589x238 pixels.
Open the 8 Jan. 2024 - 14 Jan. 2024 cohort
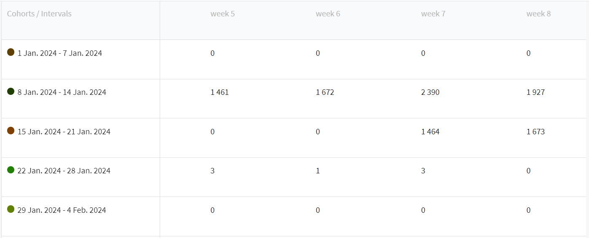coord(62,92)
